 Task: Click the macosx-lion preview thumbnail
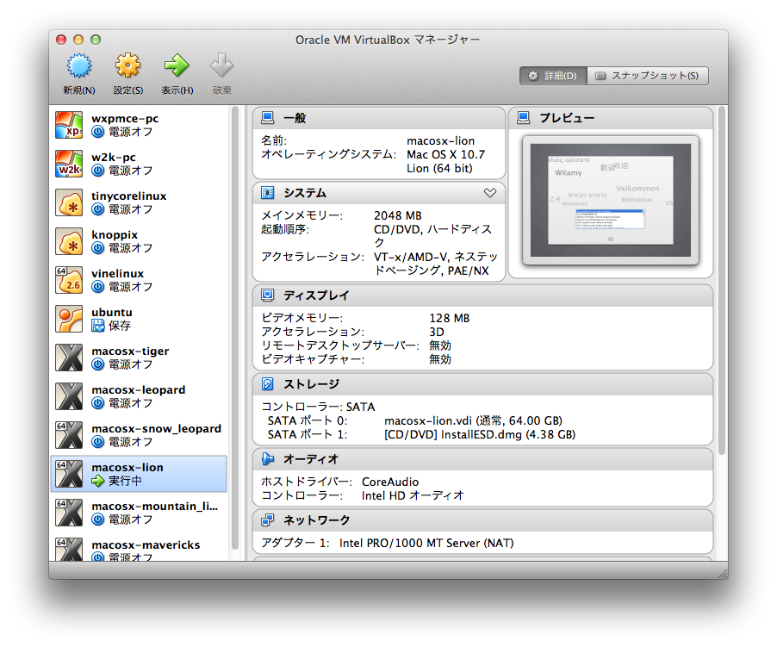(x=611, y=198)
